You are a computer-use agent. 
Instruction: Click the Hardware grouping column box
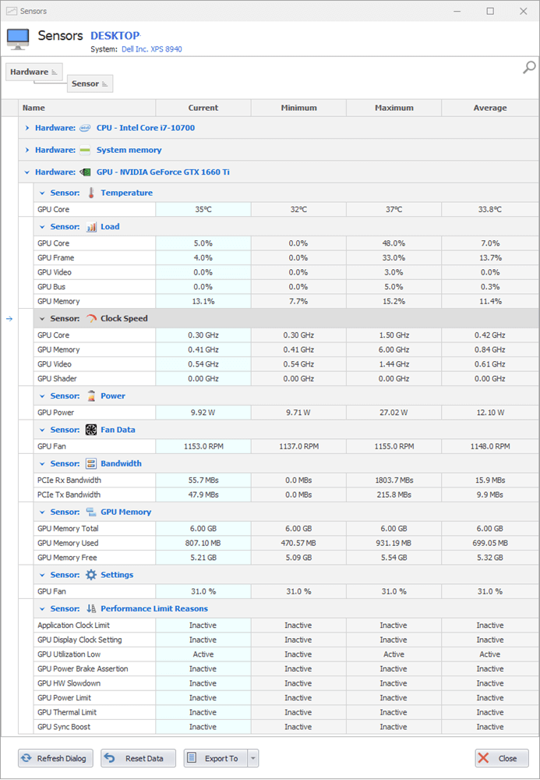pyautogui.click(x=34, y=72)
